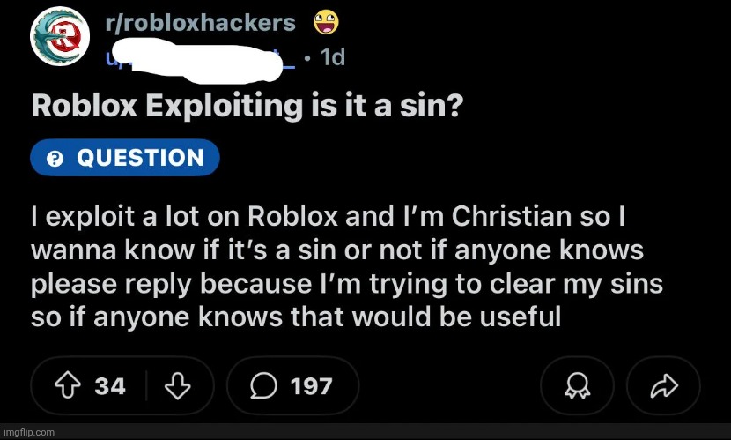
Task: Click the awesome-face emoji beside subreddit name
Action: click(326, 23)
